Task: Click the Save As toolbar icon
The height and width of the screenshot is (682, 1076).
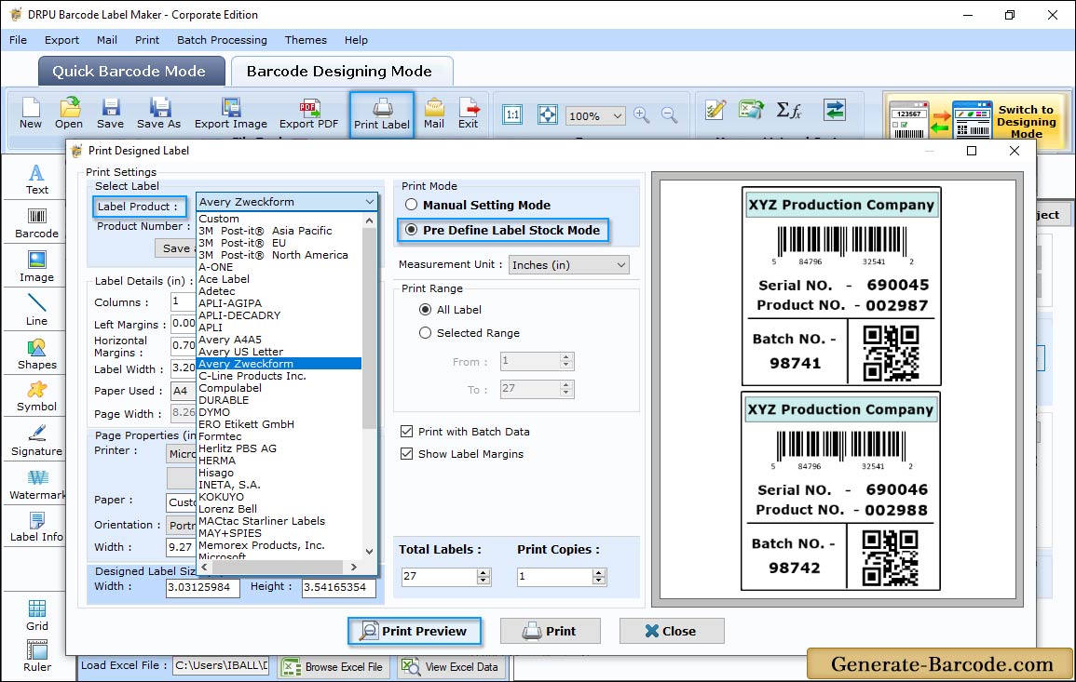Action: click(x=158, y=114)
